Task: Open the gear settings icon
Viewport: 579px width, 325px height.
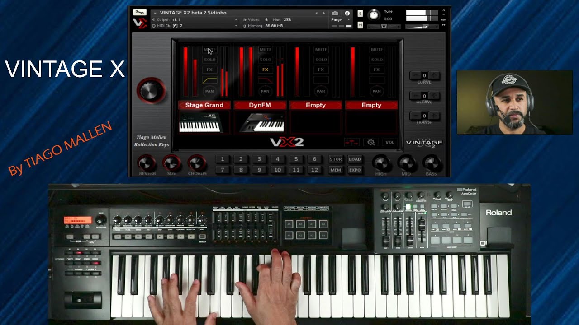Action: [371, 142]
